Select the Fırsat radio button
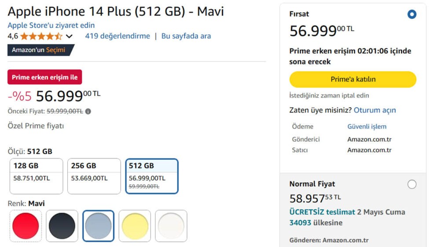The width and height of the screenshot is (440, 247). 412,15
